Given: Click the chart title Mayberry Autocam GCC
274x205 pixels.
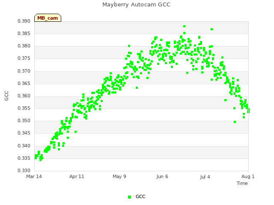Looking at the screenshot, I should point(136,5).
